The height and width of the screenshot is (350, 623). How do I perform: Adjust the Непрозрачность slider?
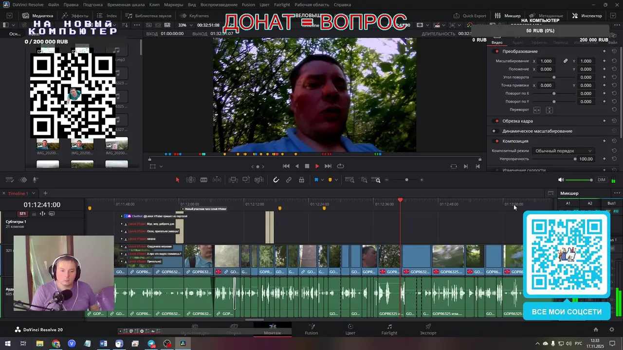pos(553,159)
